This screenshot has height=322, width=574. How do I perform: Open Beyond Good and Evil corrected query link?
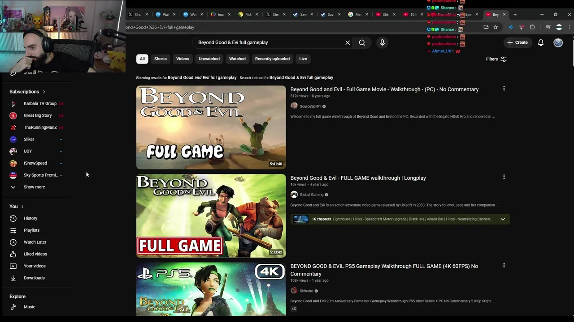tap(202, 77)
